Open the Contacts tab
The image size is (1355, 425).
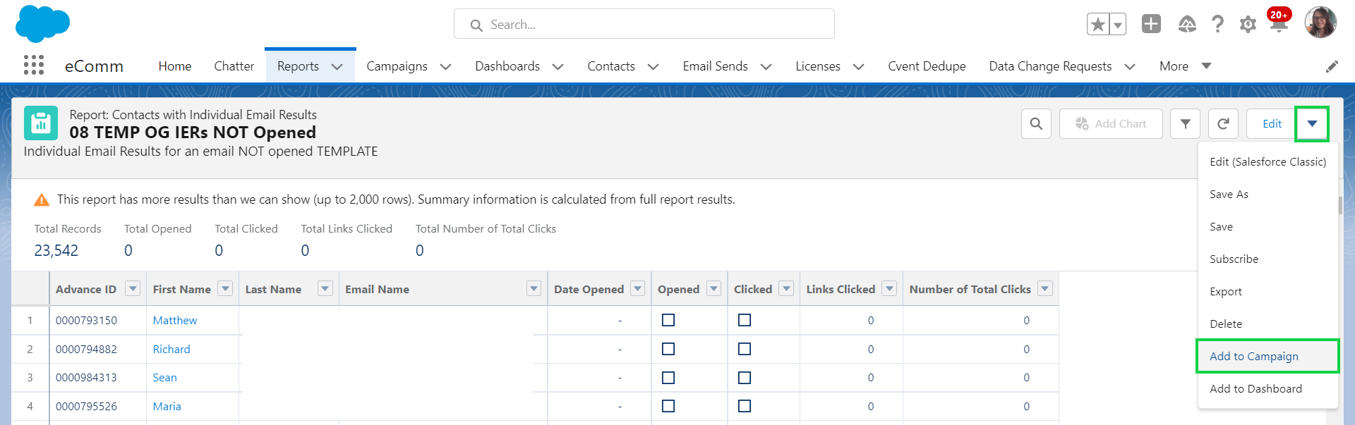[611, 66]
